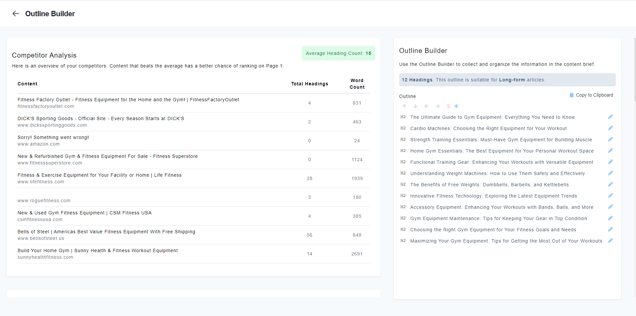Screen dimensions: 636x316
Task: Open the Life Fitness competitor result
Action: click(99, 175)
